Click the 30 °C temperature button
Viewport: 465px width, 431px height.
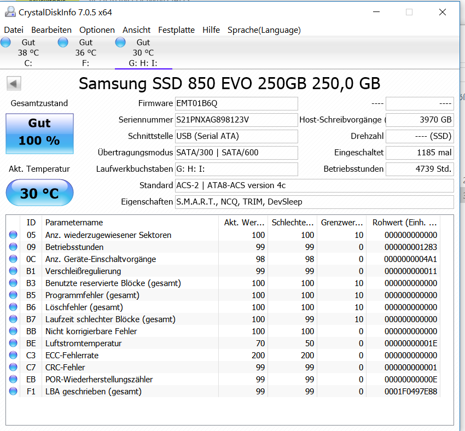(x=39, y=193)
